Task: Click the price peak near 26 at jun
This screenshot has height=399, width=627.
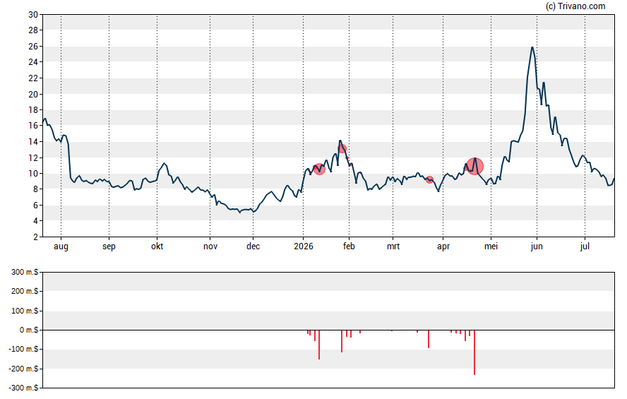Action: coord(532,47)
